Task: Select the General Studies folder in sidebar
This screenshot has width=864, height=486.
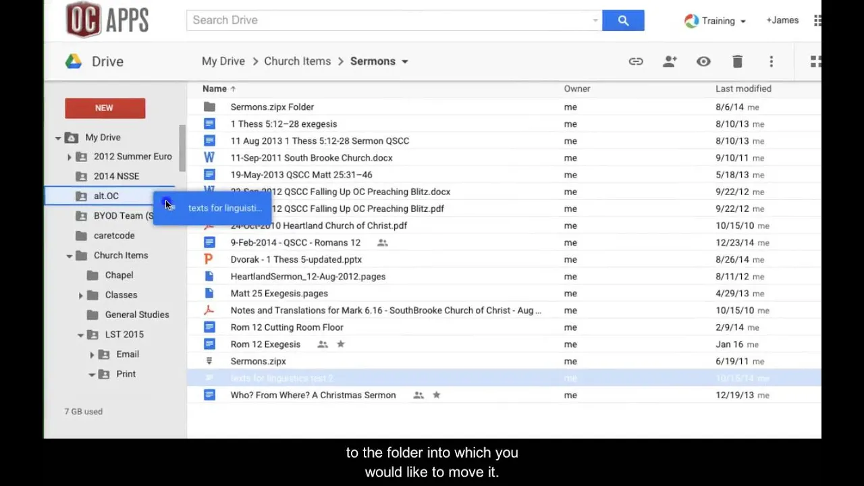Action: tap(136, 315)
